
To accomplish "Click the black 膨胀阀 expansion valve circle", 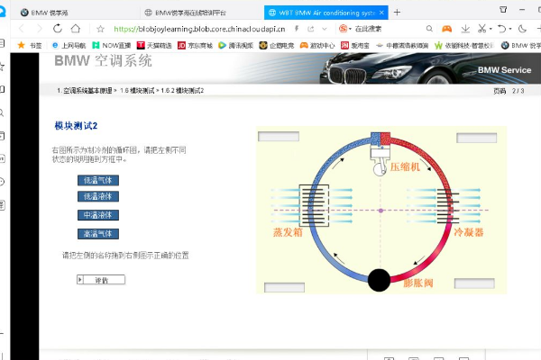I will pos(379,280).
